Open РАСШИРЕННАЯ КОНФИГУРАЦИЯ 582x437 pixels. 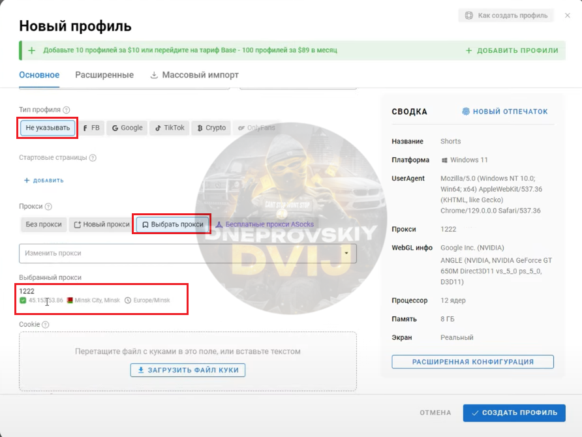pos(473,362)
